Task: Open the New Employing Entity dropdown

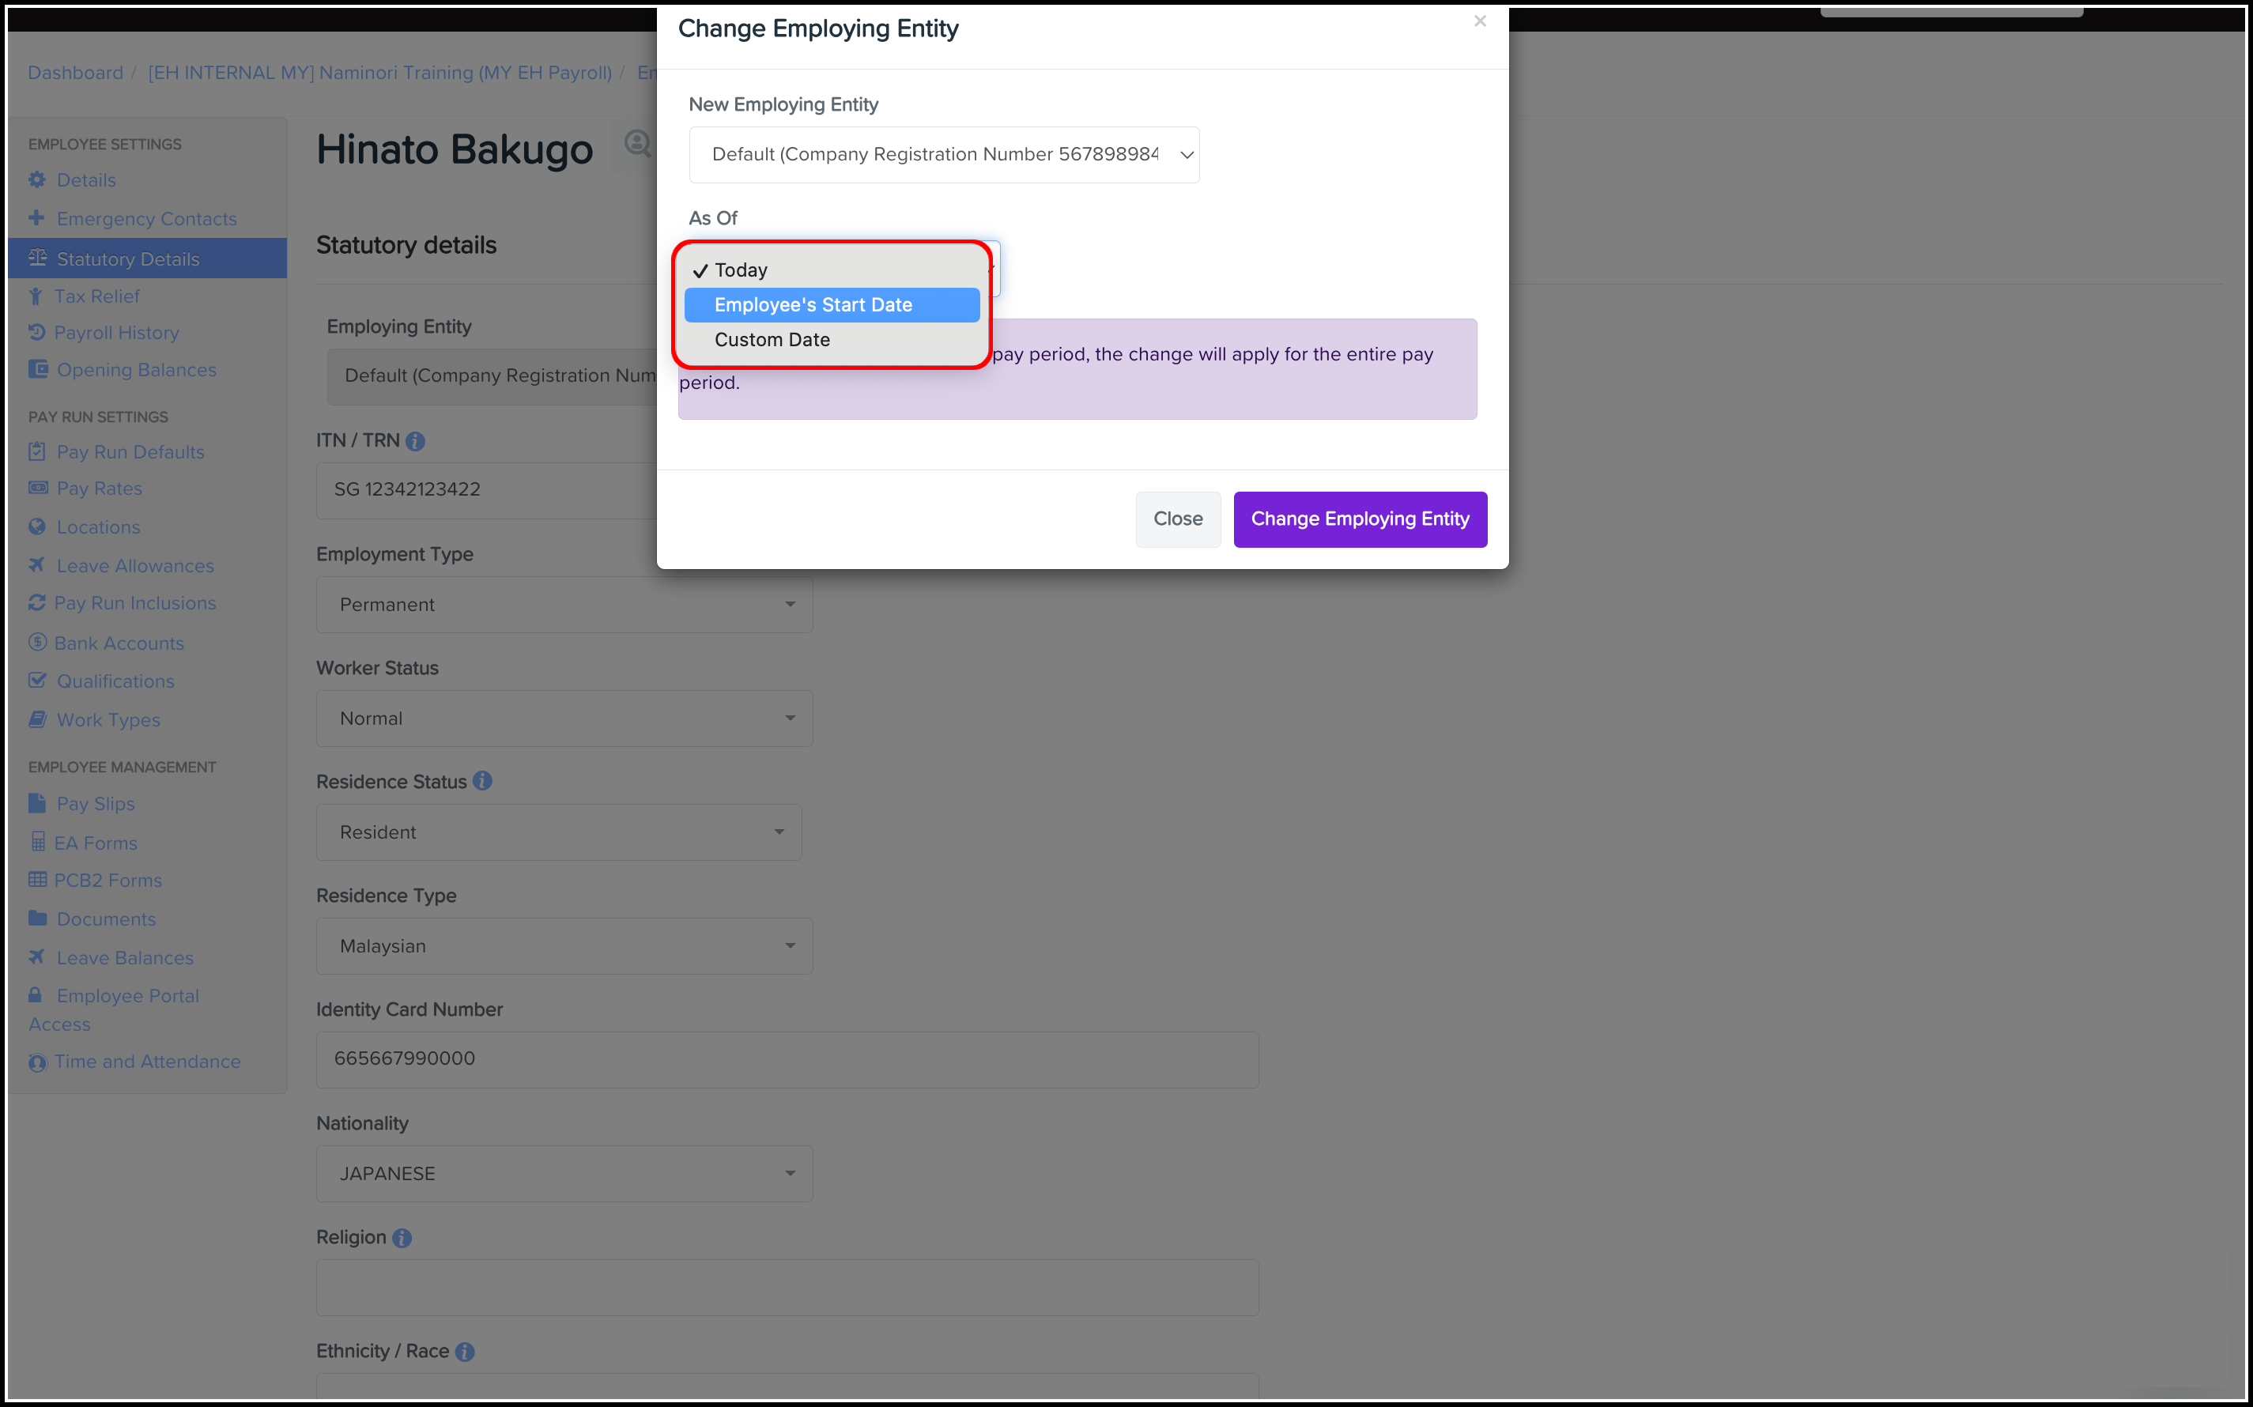Action: 944,154
